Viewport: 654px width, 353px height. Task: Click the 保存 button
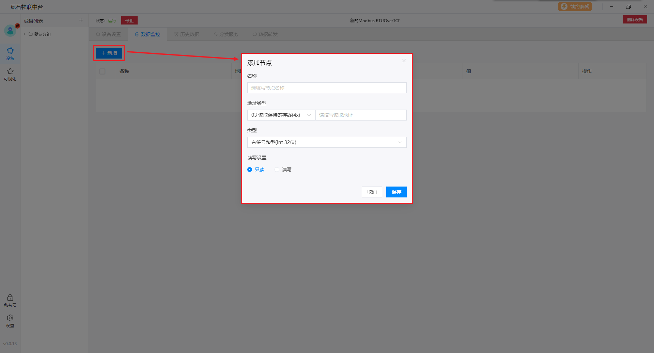(x=396, y=192)
